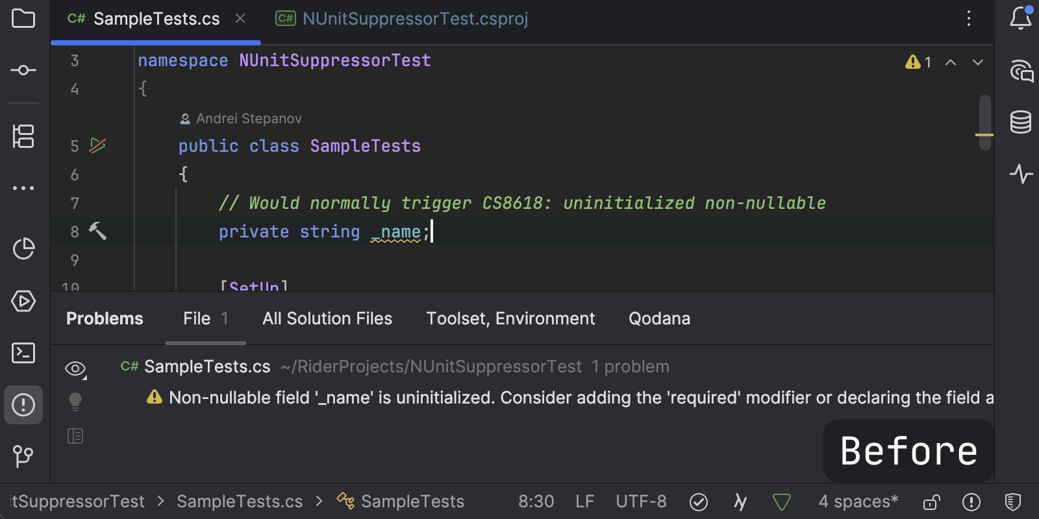
Task: Select the All Solution Files tab
Action: (327, 319)
